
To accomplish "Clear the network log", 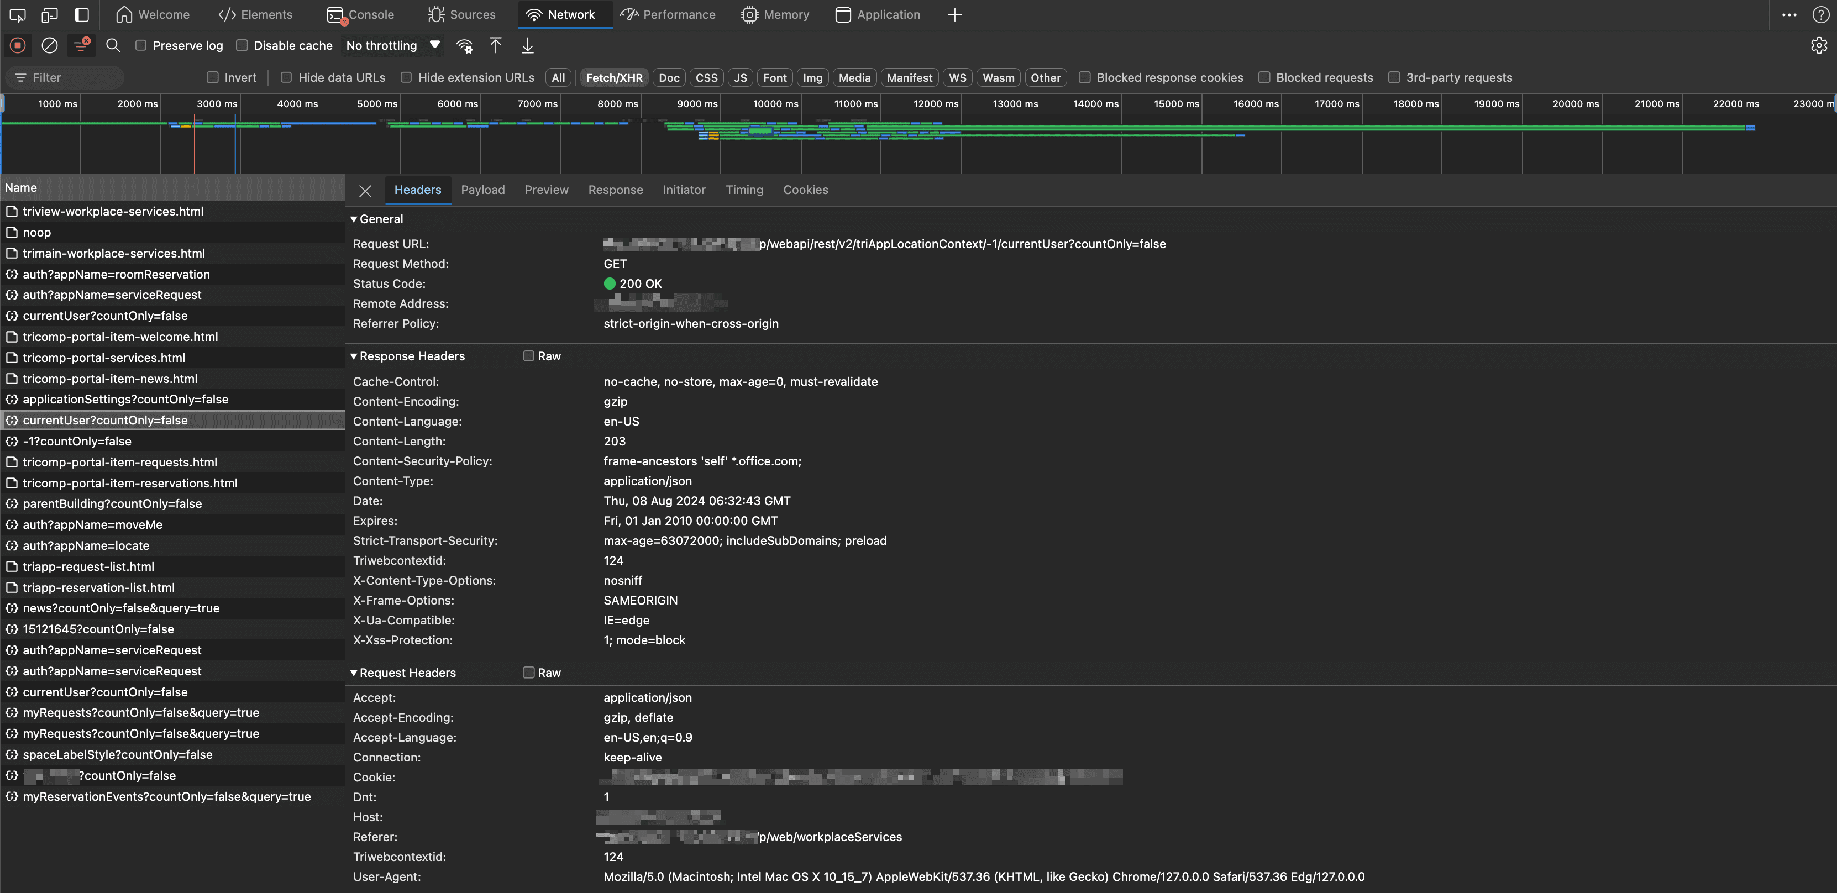I will pyautogui.click(x=49, y=46).
